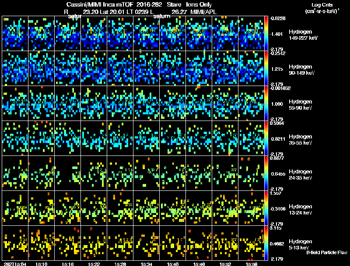Open the 13-24 keV panel at 15:28
The width and height of the screenshot is (350, 266).
[x=120, y=208]
